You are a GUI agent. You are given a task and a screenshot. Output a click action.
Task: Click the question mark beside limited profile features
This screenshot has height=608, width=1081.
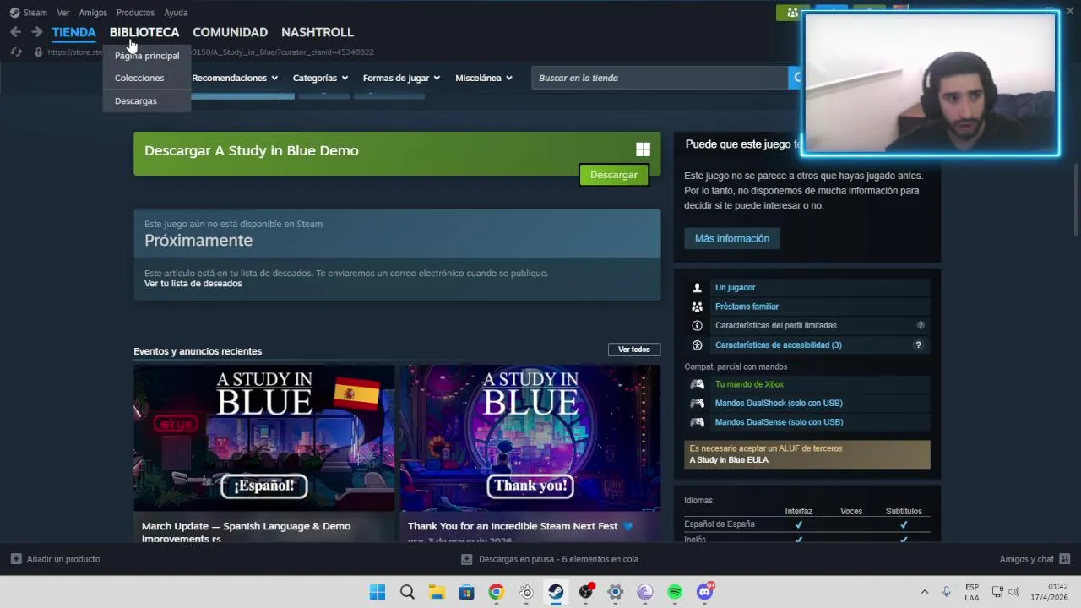click(921, 325)
